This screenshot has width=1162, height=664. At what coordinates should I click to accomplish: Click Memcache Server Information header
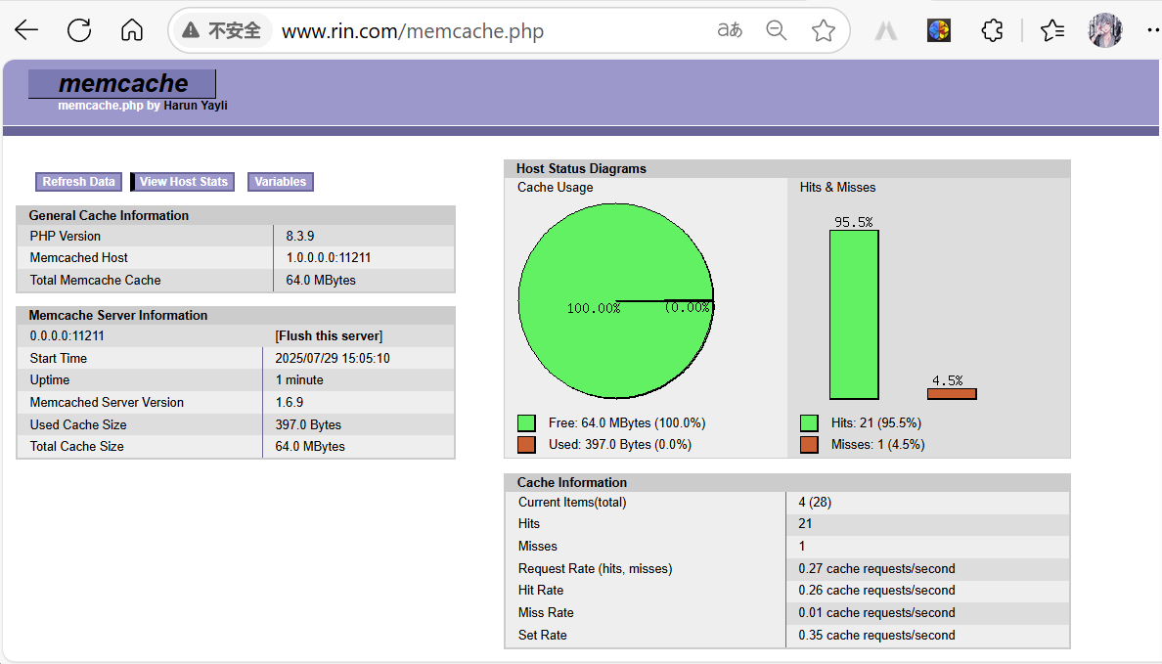click(x=236, y=315)
